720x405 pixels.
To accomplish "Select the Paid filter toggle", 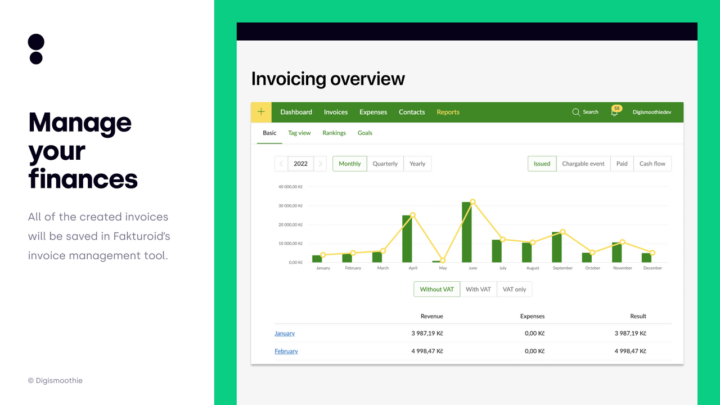I will [x=622, y=164].
